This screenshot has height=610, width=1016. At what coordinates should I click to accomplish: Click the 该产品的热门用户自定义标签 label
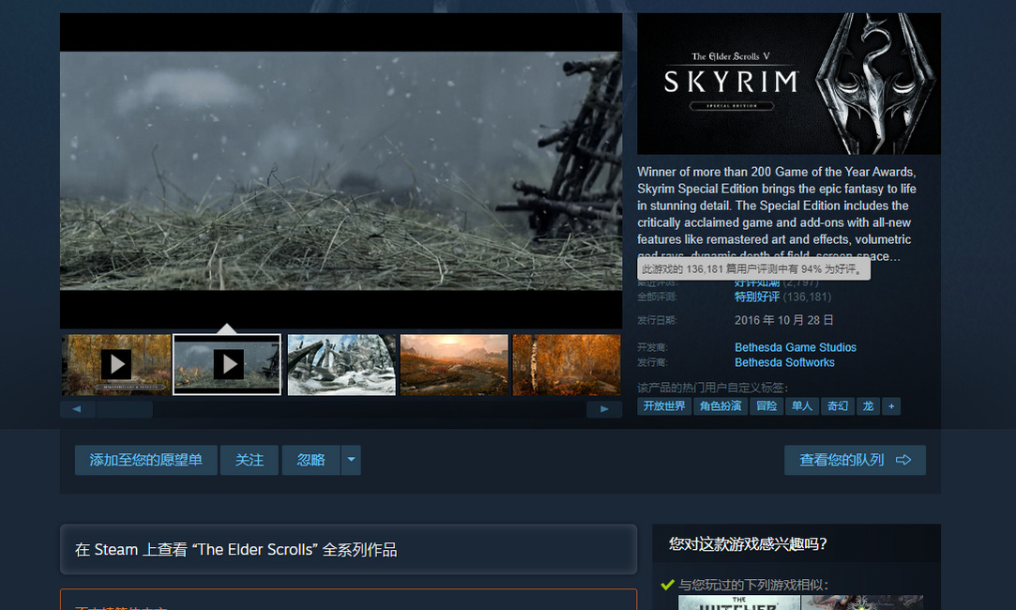pyautogui.click(x=713, y=388)
